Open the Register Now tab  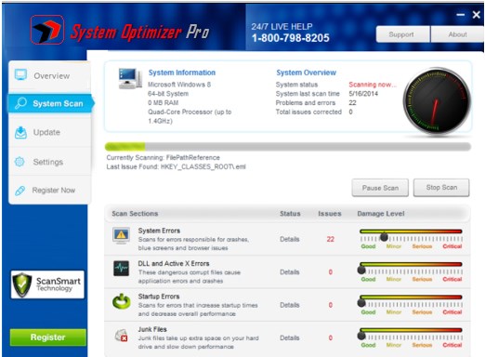point(50,191)
